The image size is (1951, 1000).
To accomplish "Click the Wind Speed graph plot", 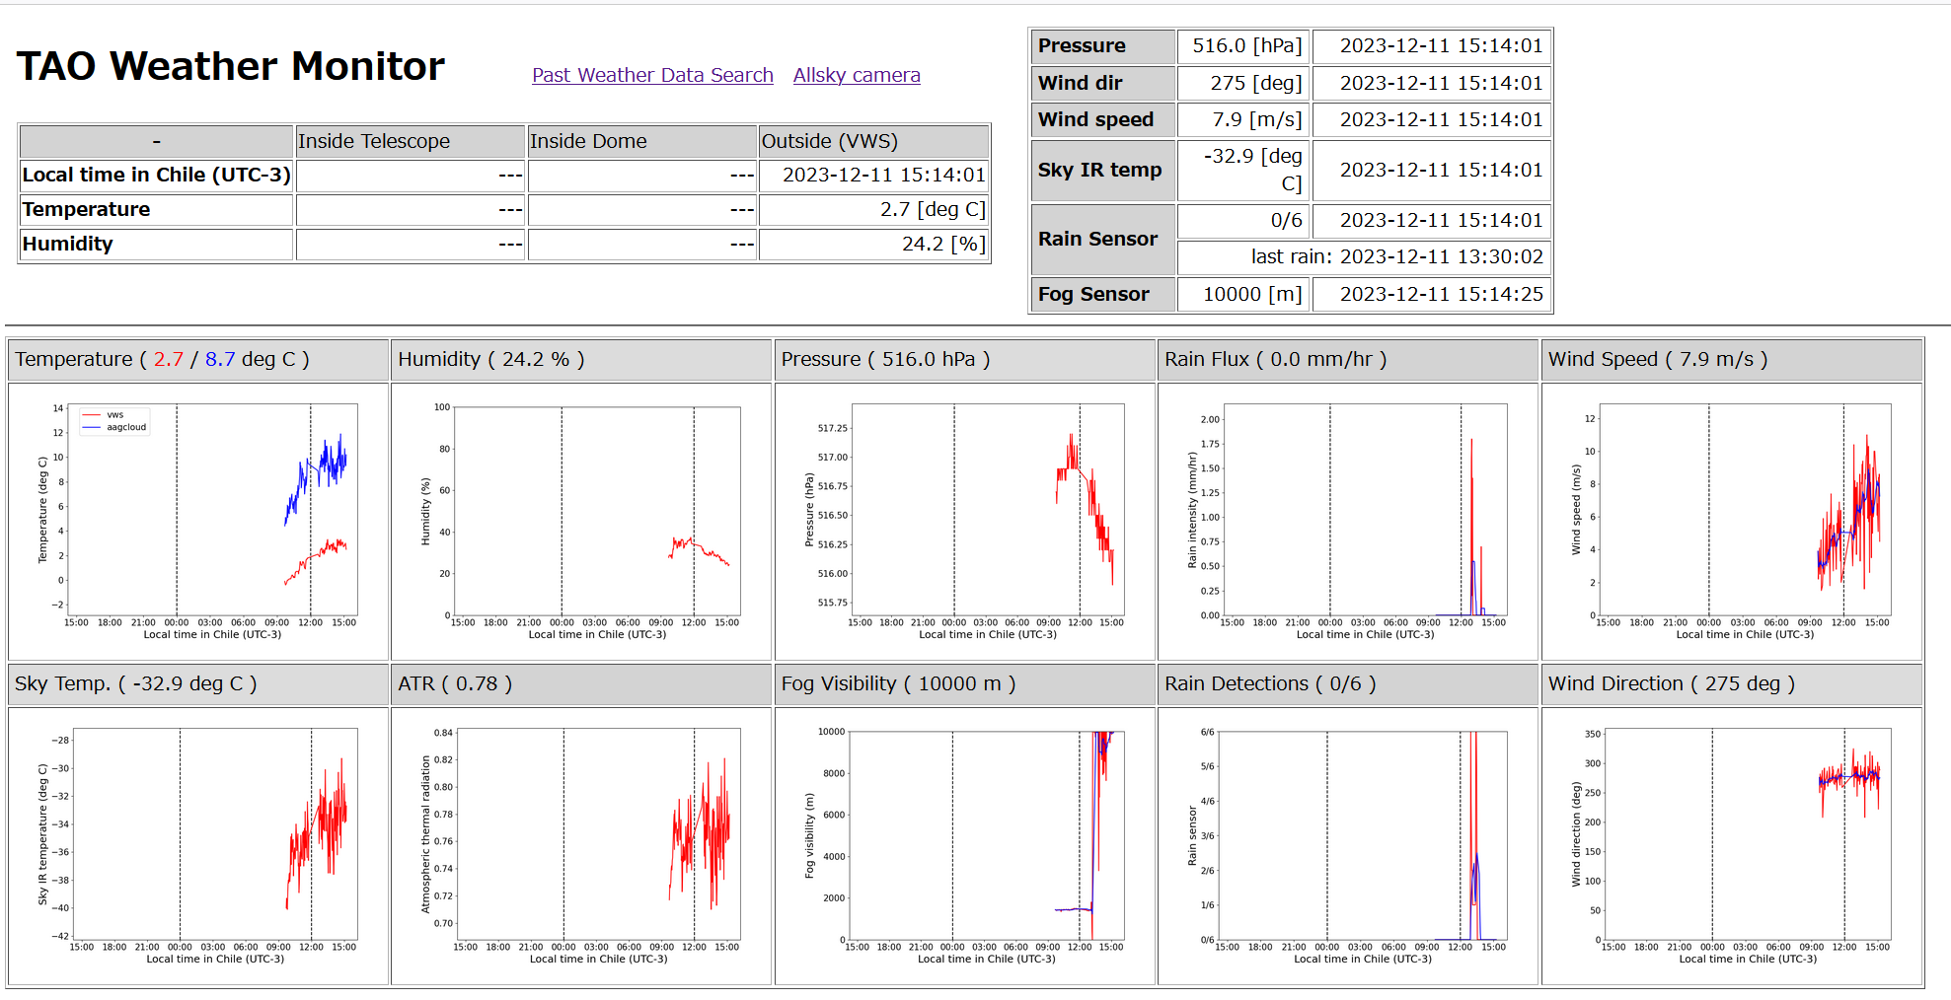I will click(1731, 521).
